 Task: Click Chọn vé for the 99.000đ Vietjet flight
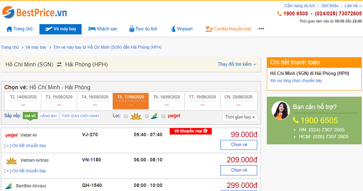(x=239, y=145)
